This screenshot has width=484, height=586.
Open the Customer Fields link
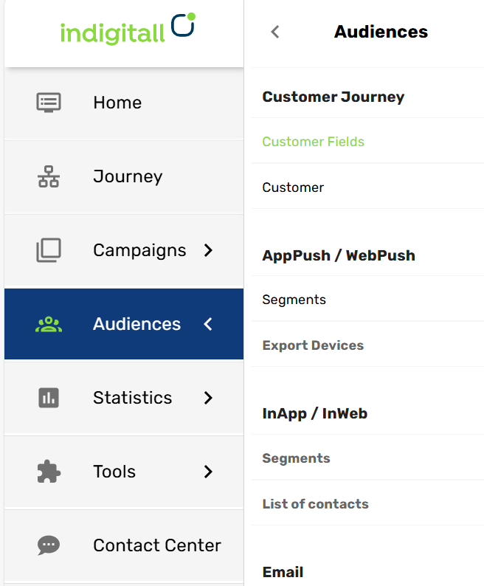point(313,142)
